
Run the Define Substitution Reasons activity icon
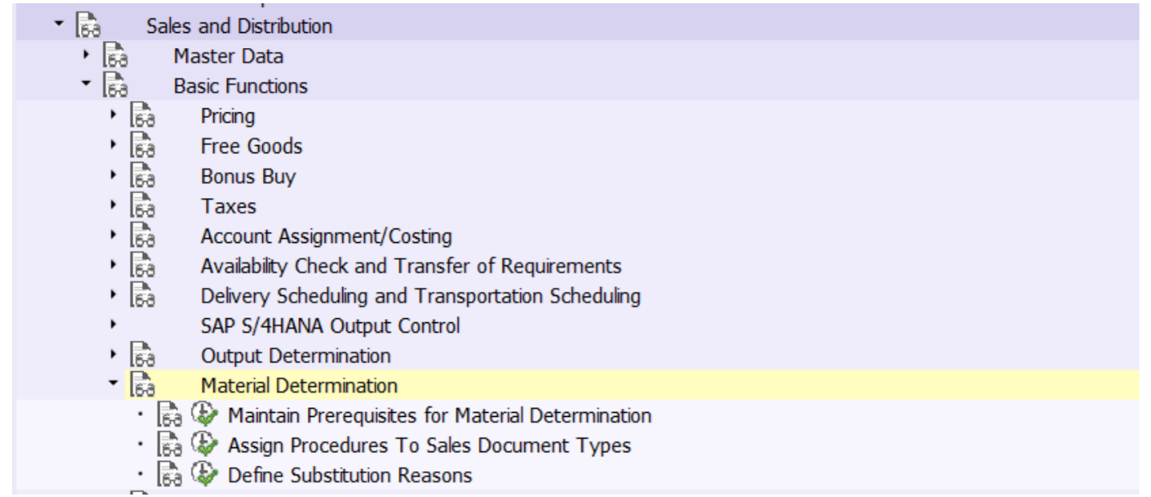[x=205, y=475]
